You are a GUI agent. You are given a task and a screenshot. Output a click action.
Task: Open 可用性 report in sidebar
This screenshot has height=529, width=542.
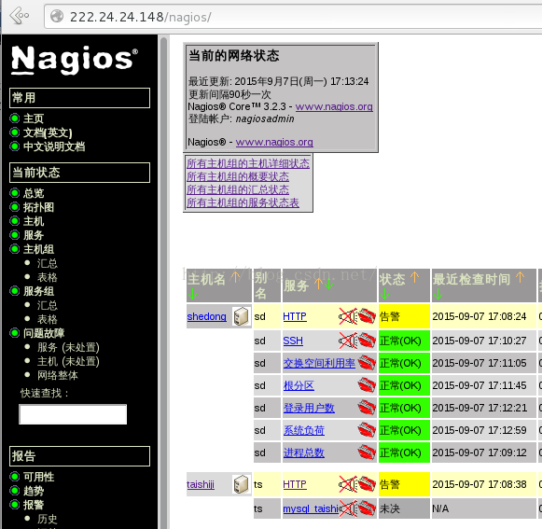point(38,477)
